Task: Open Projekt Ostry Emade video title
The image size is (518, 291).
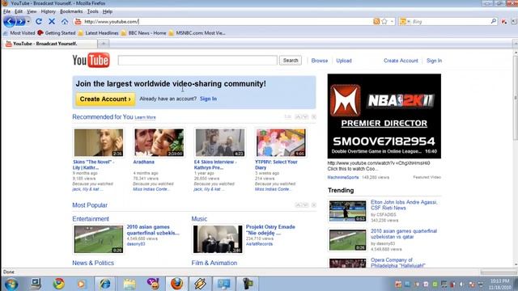Action: pos(270,230)
